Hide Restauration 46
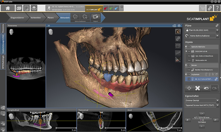 (189, 60)
